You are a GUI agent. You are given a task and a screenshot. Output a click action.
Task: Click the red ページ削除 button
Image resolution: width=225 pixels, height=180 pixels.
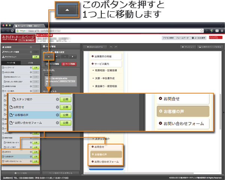[x=69, y=64]
